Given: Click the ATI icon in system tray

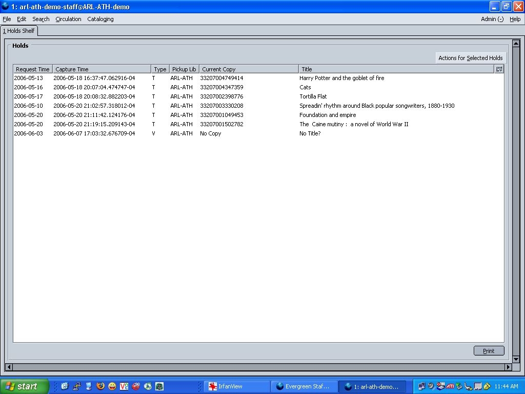Looking at the screenshot, I should [x=450, y=386].
